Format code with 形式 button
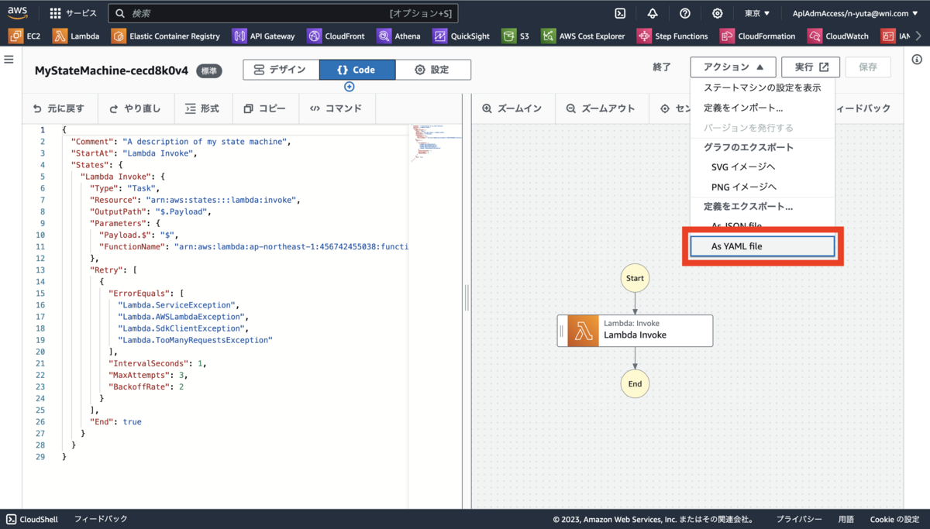 tap(203, 108)
